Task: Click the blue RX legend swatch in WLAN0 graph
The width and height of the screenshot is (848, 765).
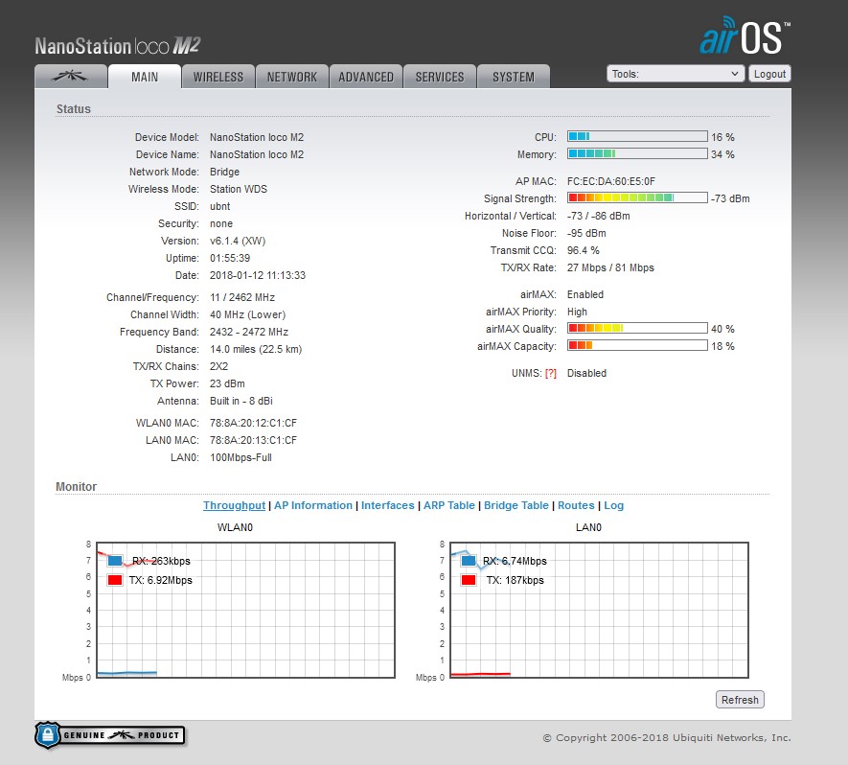Action: tap(115, 561)
